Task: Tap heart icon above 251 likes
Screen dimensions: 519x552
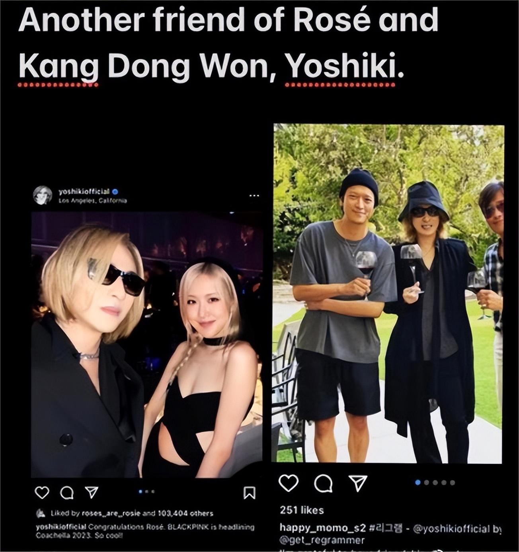Action: pos(289,483)
